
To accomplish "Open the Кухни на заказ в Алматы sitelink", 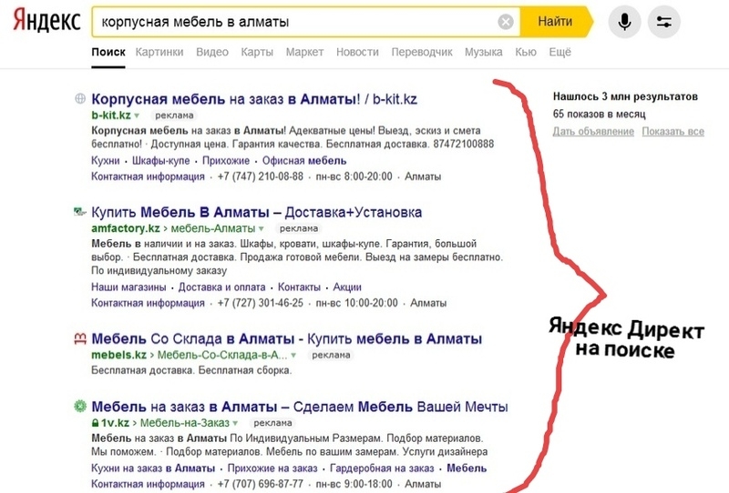I will click(x=153, y=468).
